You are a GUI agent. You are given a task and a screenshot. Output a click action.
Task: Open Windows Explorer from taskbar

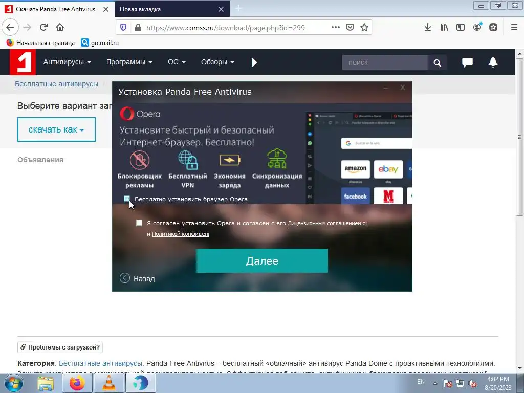coord(46,383)
